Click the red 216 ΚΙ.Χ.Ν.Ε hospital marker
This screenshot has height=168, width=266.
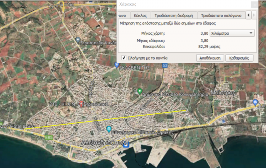[x=81, y=104]
